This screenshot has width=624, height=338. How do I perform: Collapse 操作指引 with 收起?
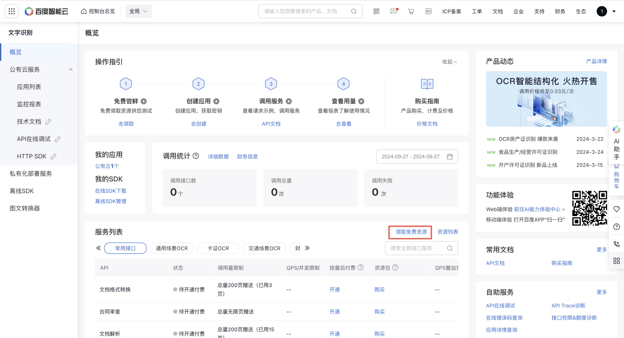(449, 62)
